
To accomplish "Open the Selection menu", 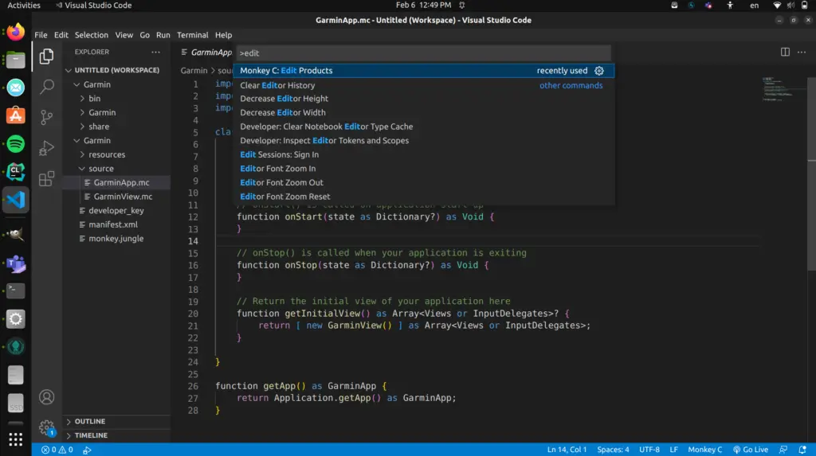I will click(x=91, y=35).
